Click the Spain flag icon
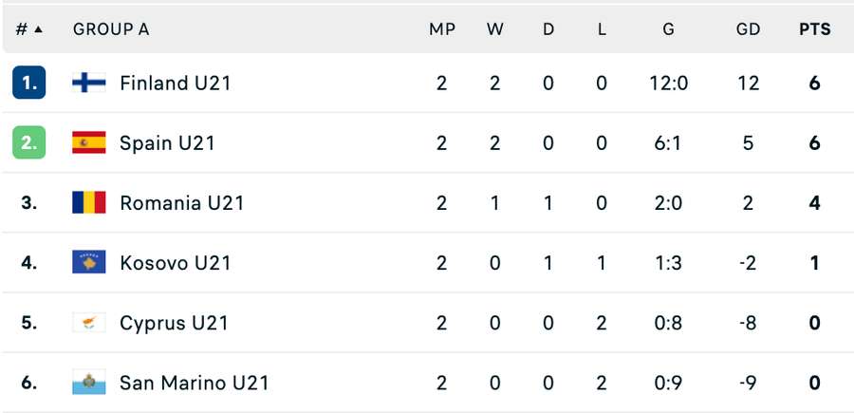The height and width of the screenshot is (413, 854). click(x=89, y=143)
